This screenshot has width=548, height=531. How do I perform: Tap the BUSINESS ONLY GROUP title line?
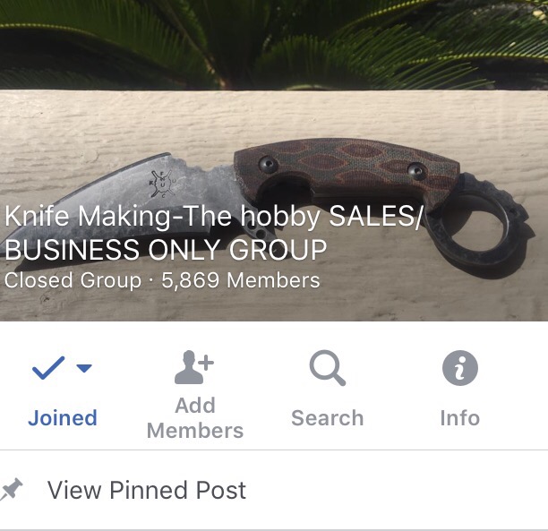[166, 249]
